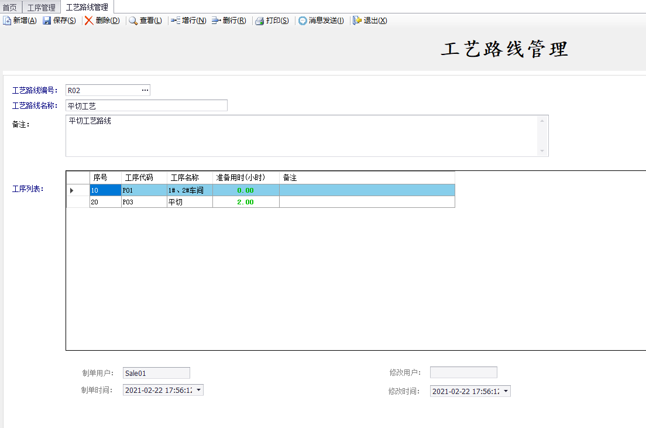Click the 备注 text area
The width and height of the screenshot is (646, 428).
(293, 135)
